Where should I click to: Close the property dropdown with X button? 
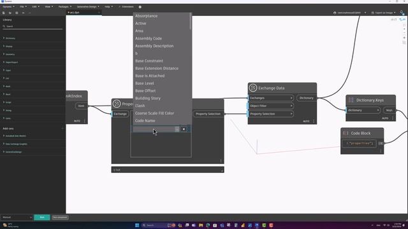[184, 129]
